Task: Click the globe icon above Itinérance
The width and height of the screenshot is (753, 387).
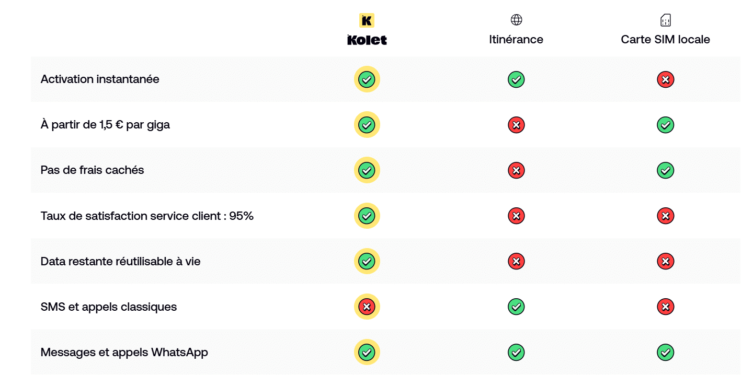Action: pos(516,20)
